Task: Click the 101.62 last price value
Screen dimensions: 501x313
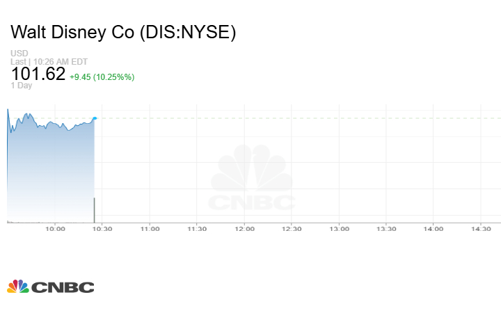Action: 38,74
